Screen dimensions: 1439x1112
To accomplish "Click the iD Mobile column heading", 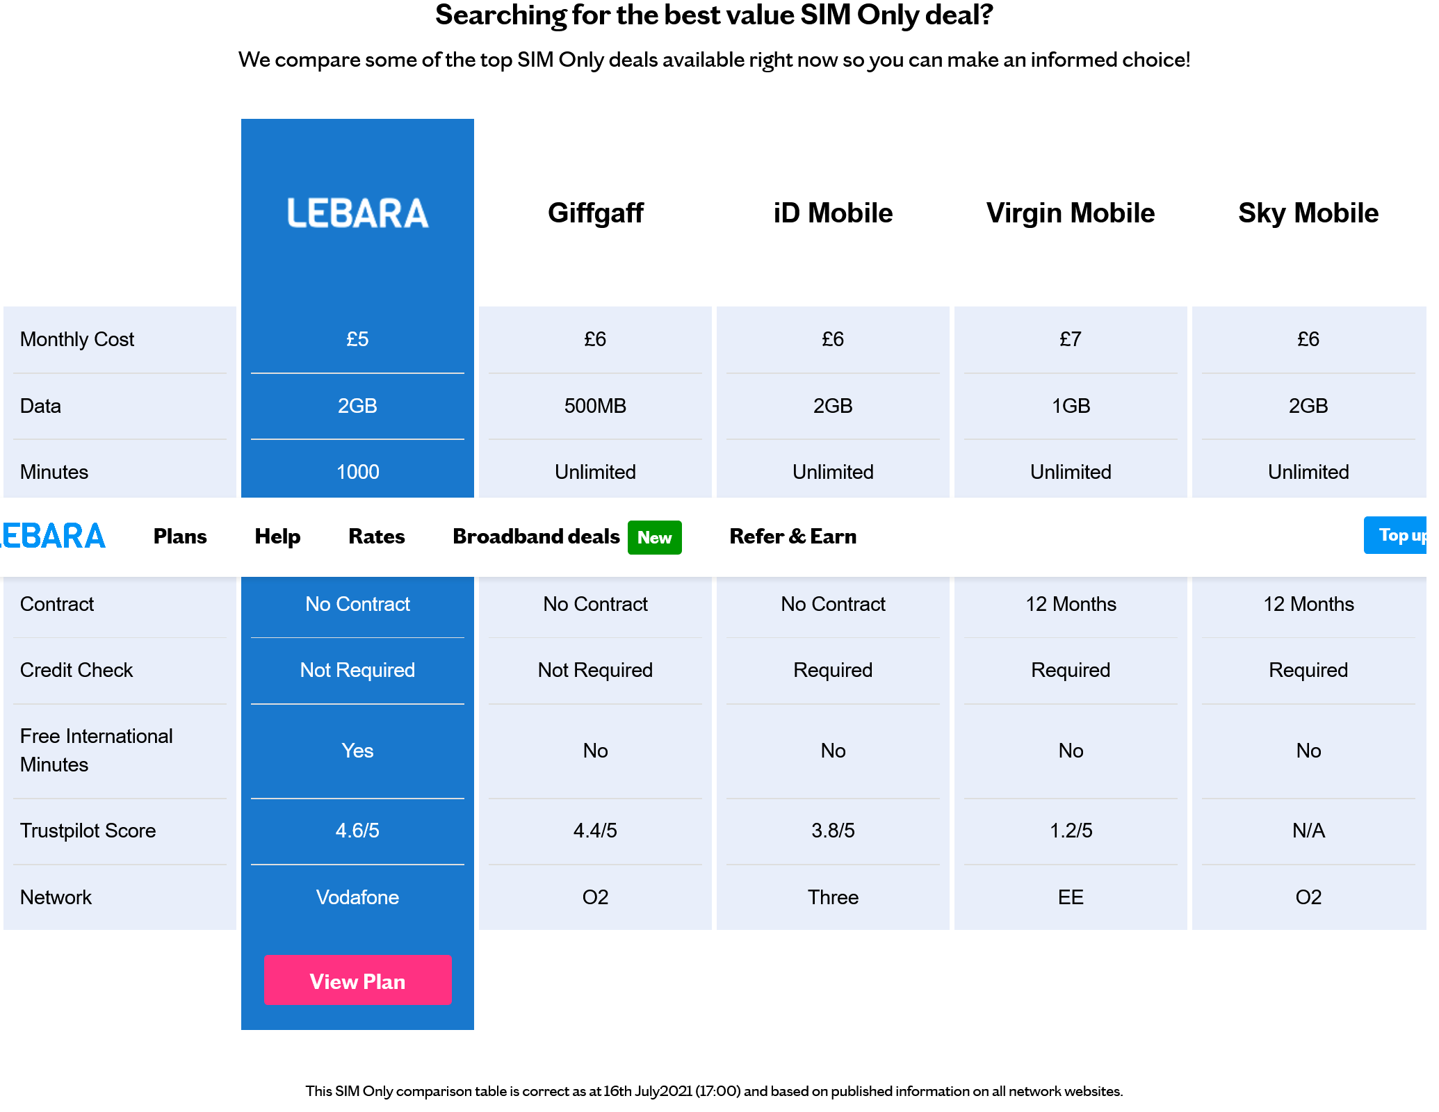I will pyautogui.click(x=832, y=213).
